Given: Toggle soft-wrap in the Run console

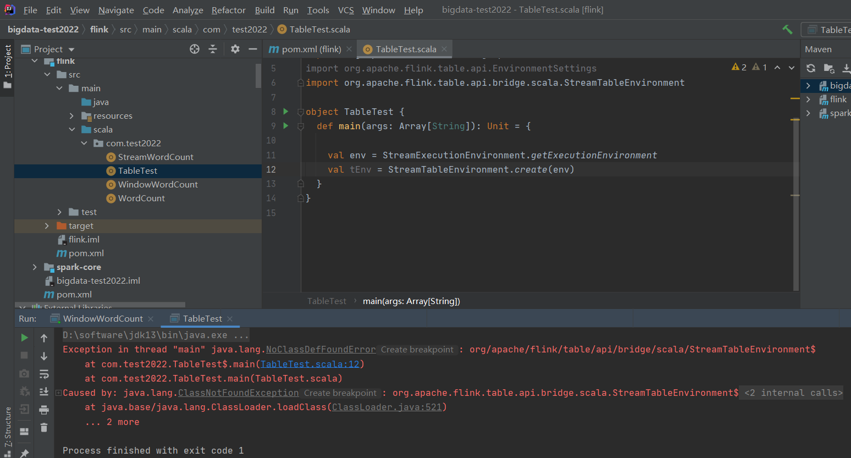Looking at the screenshot, I should tap(44, 374).
